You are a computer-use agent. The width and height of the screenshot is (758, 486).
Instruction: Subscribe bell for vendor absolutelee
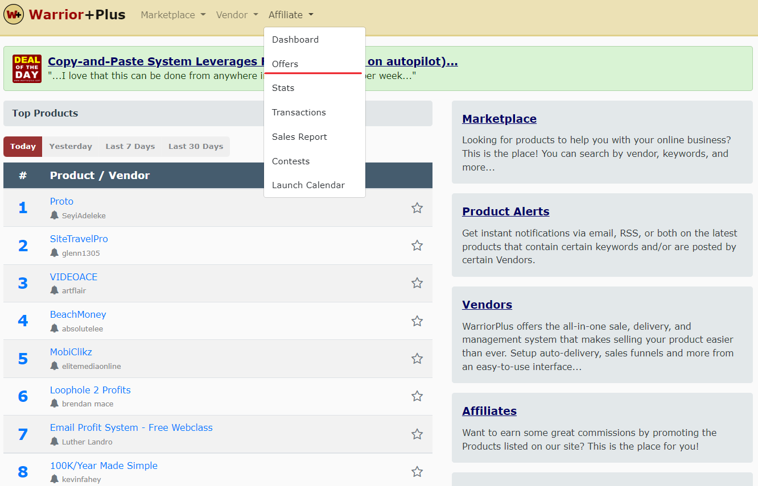coord(54,329)
